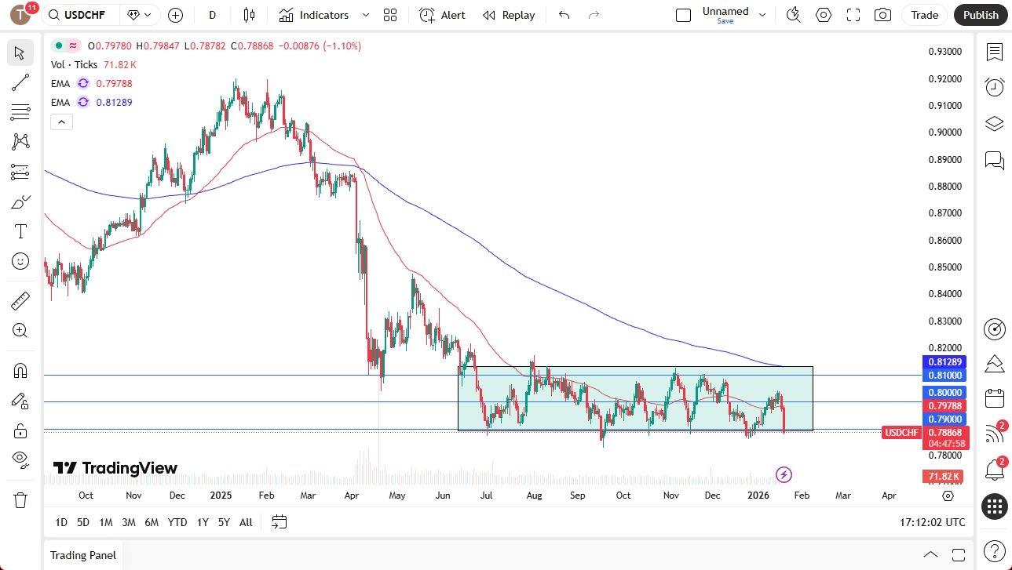Select the 1Y date range
The image size is (1012, 570).
click(202, 522)
